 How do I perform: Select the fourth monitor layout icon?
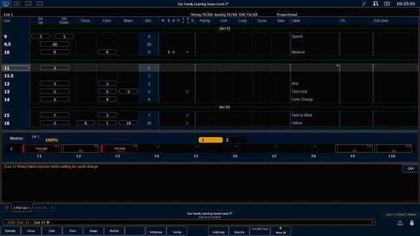click(x=39, y=3)
